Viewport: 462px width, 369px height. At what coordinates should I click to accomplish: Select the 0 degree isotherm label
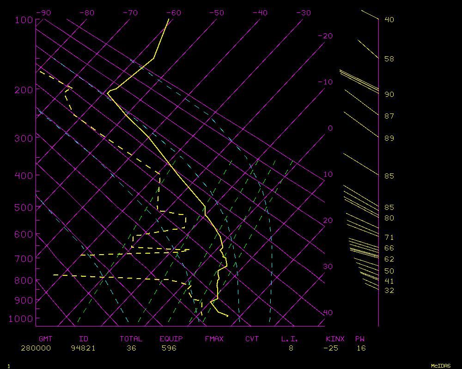330,128
